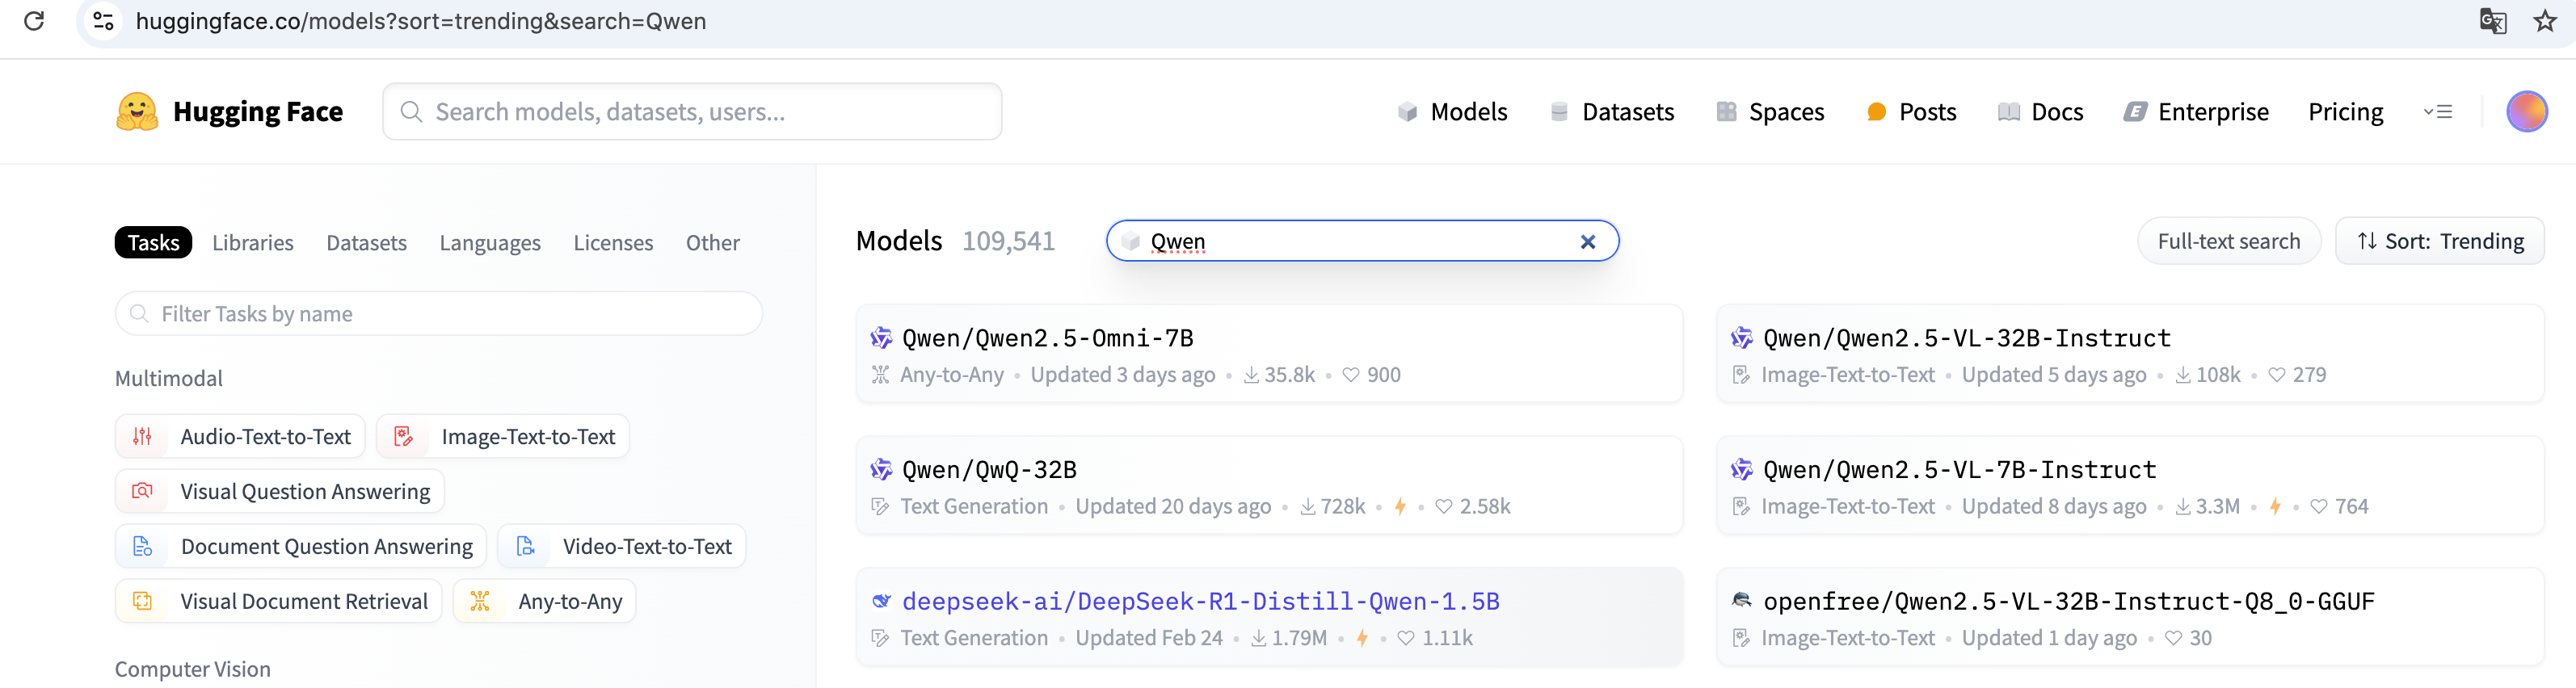Focus the Filter Tasks by name field
The width and height of the screenshot is (2576, 688).
(439, 314)
